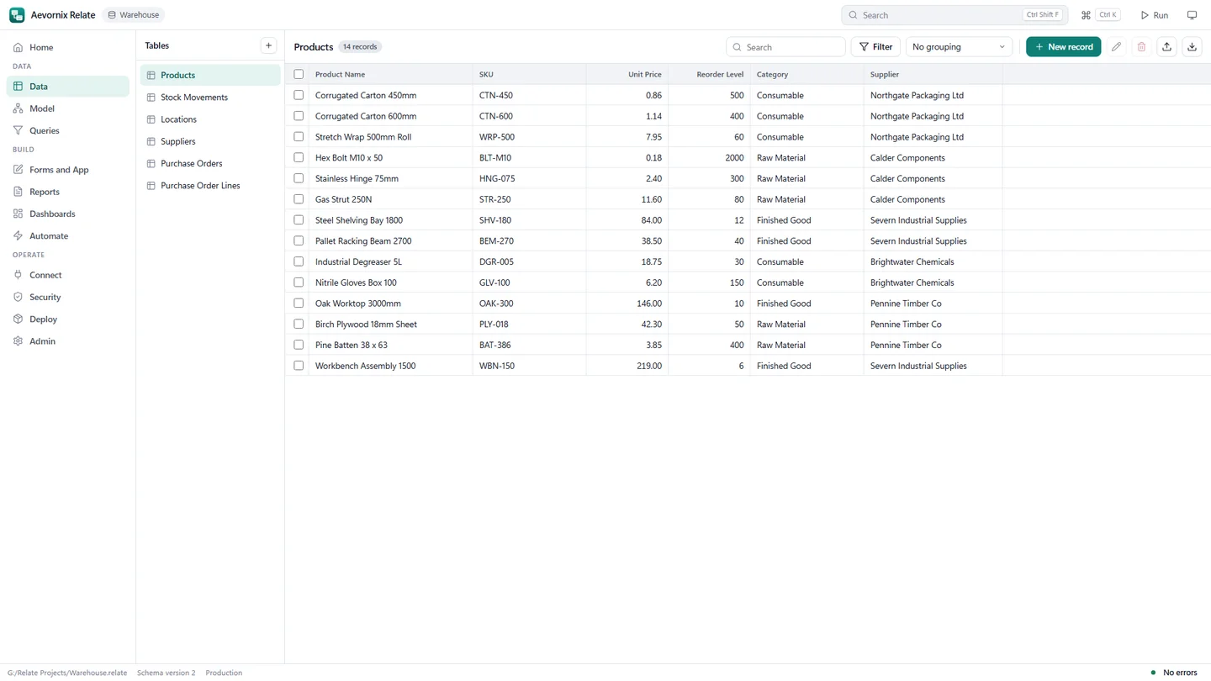The height and width of the screenshot is (681, 1211).
Task: Check the Gas Strut 250N row
Action: tap(299, 199)
